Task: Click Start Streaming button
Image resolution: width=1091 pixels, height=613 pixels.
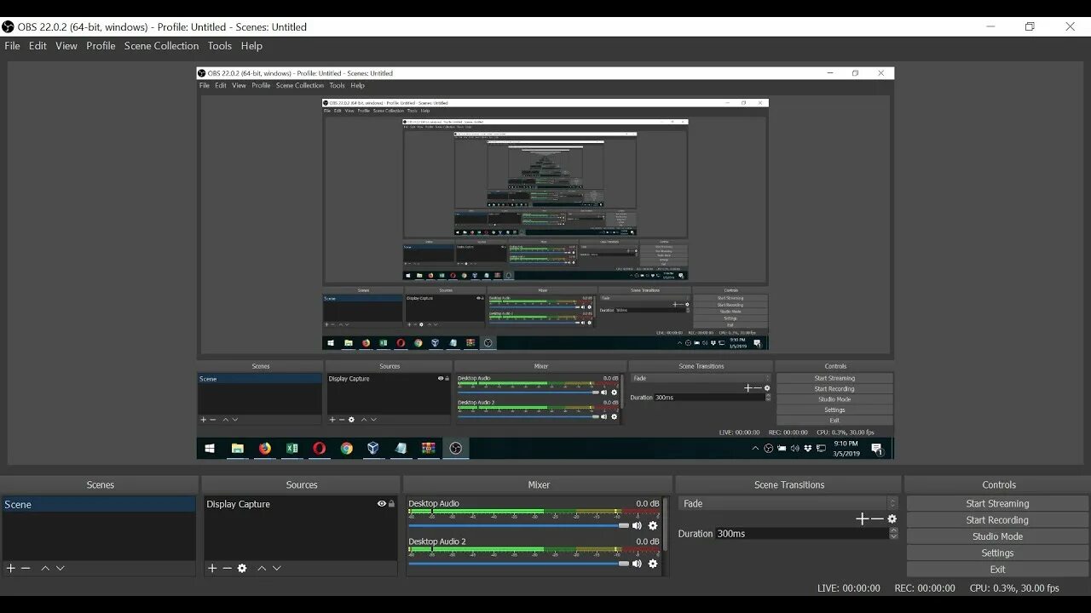Action: pos(997,503)
